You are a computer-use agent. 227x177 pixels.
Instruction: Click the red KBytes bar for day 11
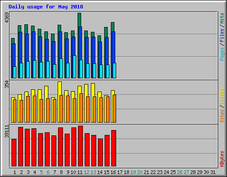pyautogui.click(x=80, y=146)
